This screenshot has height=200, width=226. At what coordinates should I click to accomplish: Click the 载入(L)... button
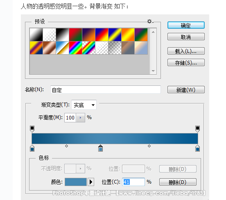coord(186,51)
